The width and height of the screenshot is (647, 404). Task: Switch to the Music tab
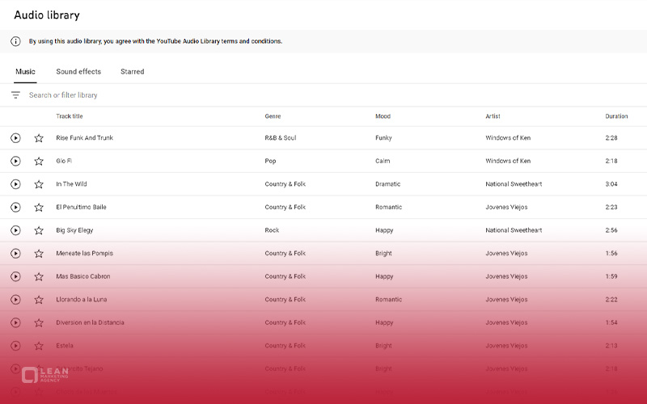25,71
